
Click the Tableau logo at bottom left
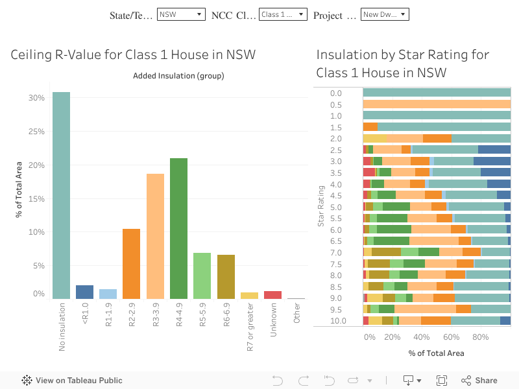pos(26,380)
